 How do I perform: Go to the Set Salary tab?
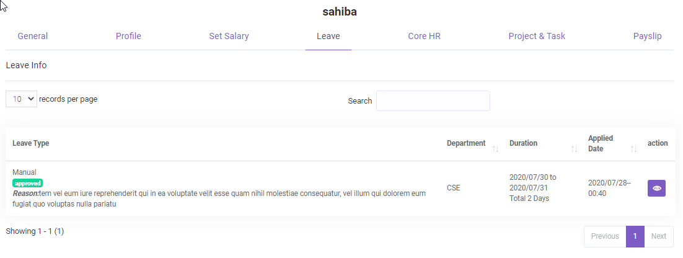coord(229,36)
